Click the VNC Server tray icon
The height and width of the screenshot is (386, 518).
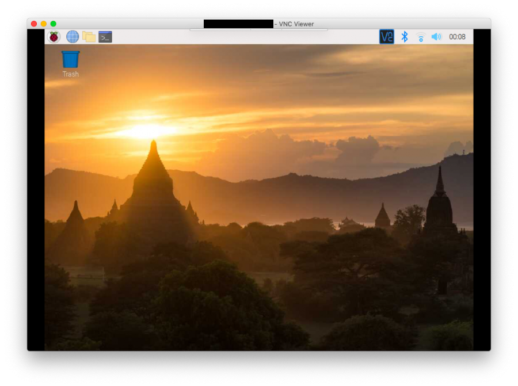pyautogui.click(x=386, y=37)
